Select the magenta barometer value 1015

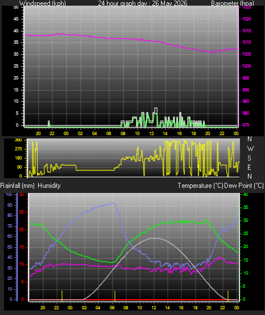pos(246,31)
